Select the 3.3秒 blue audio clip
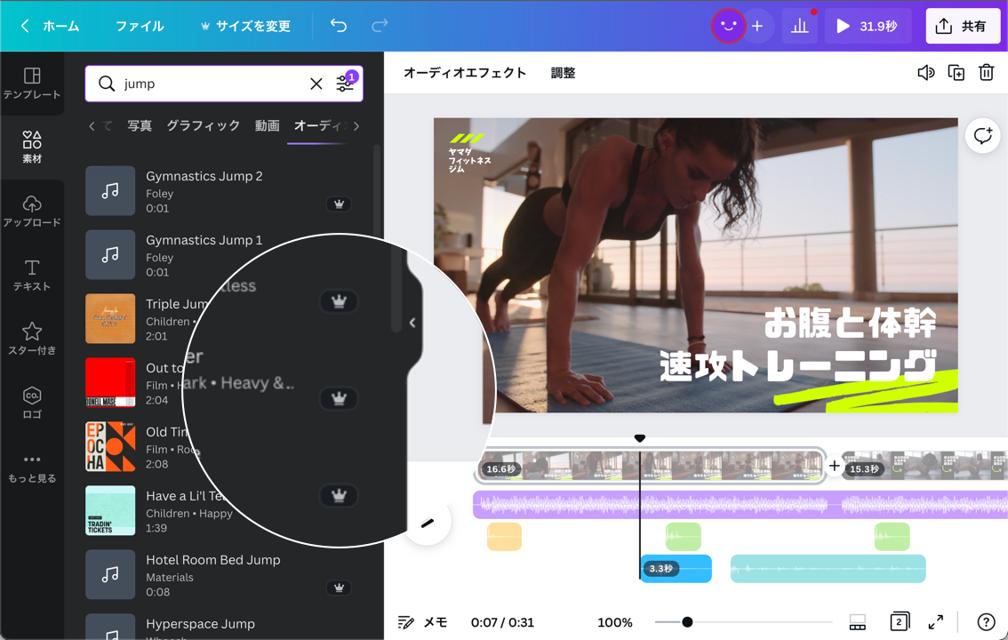The image size is (1008, 640). click(676, 569)
